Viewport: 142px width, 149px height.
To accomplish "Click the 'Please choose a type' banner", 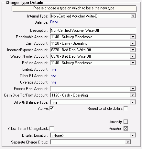I will pyautogui.click(x=74, y=8).
